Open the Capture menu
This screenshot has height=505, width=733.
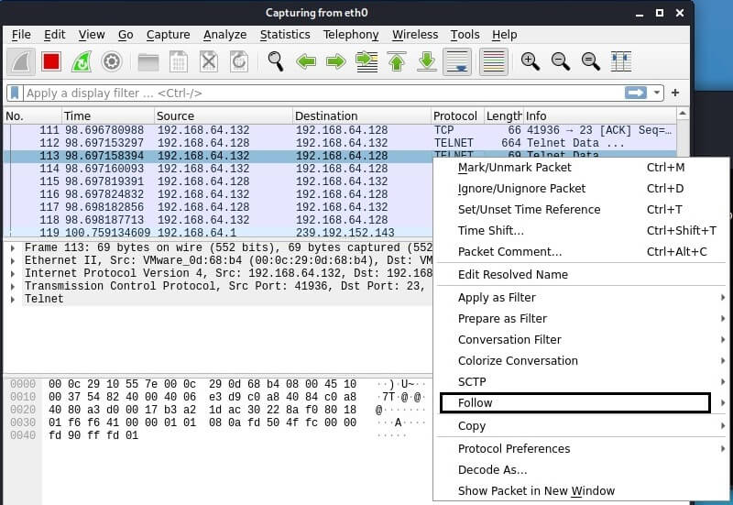pos(168,35)
